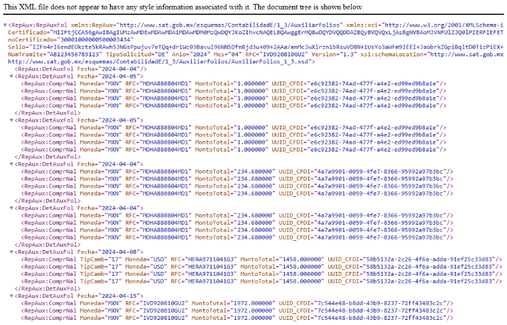Collapse the last Fecha 2024-04-04 DetAuxFol node

click(11, 208)
